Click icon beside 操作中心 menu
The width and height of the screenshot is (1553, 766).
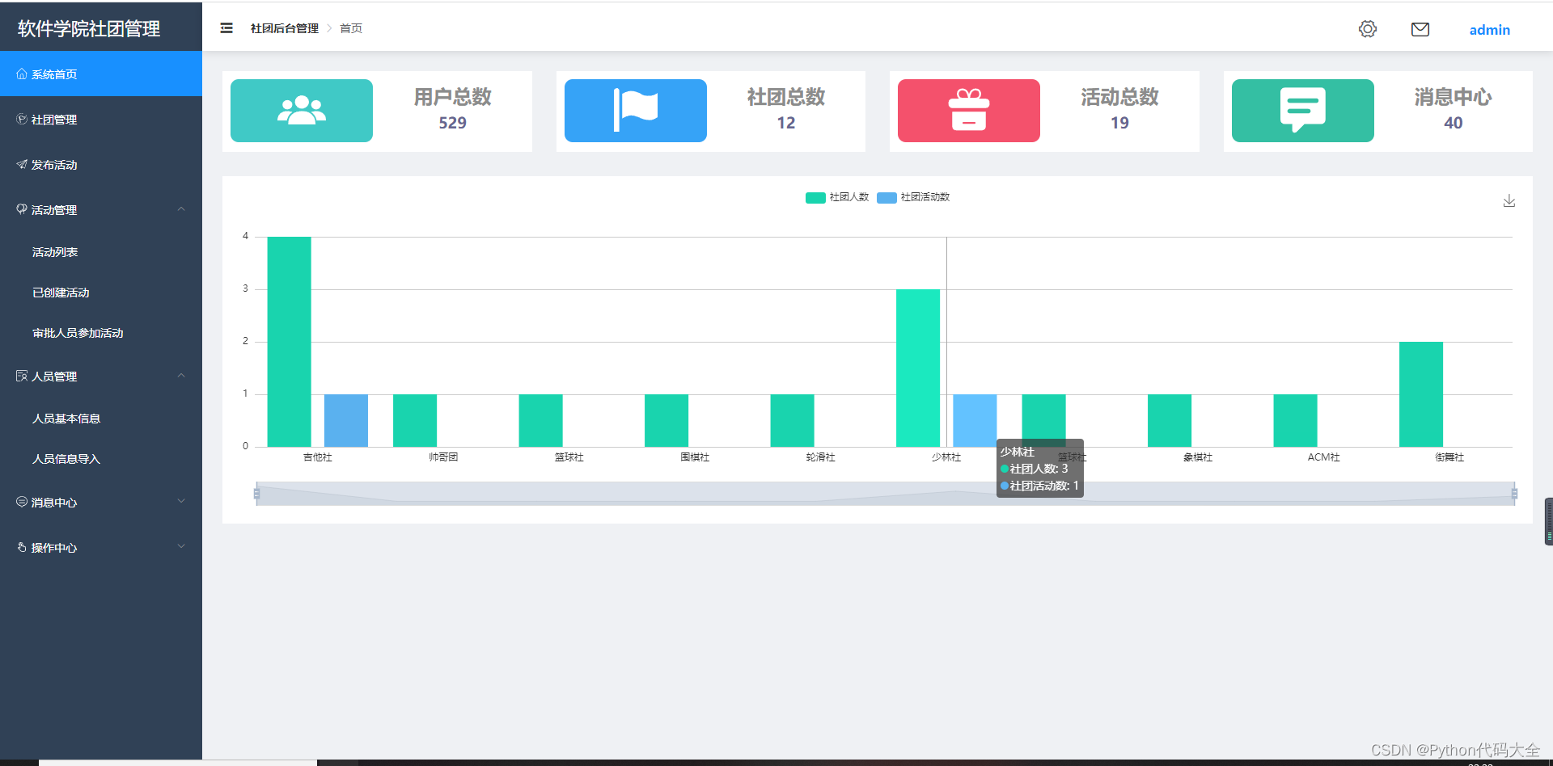[x=22, y=547]
